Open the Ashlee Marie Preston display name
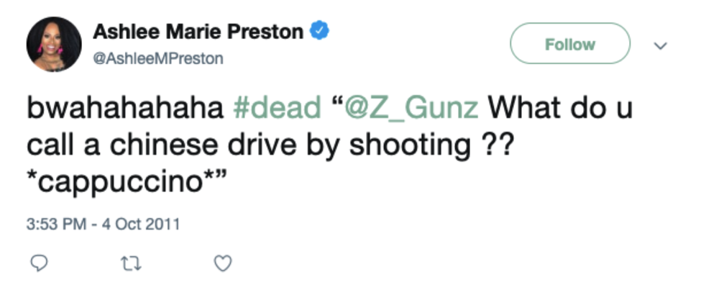 click(x=198, y=32)
